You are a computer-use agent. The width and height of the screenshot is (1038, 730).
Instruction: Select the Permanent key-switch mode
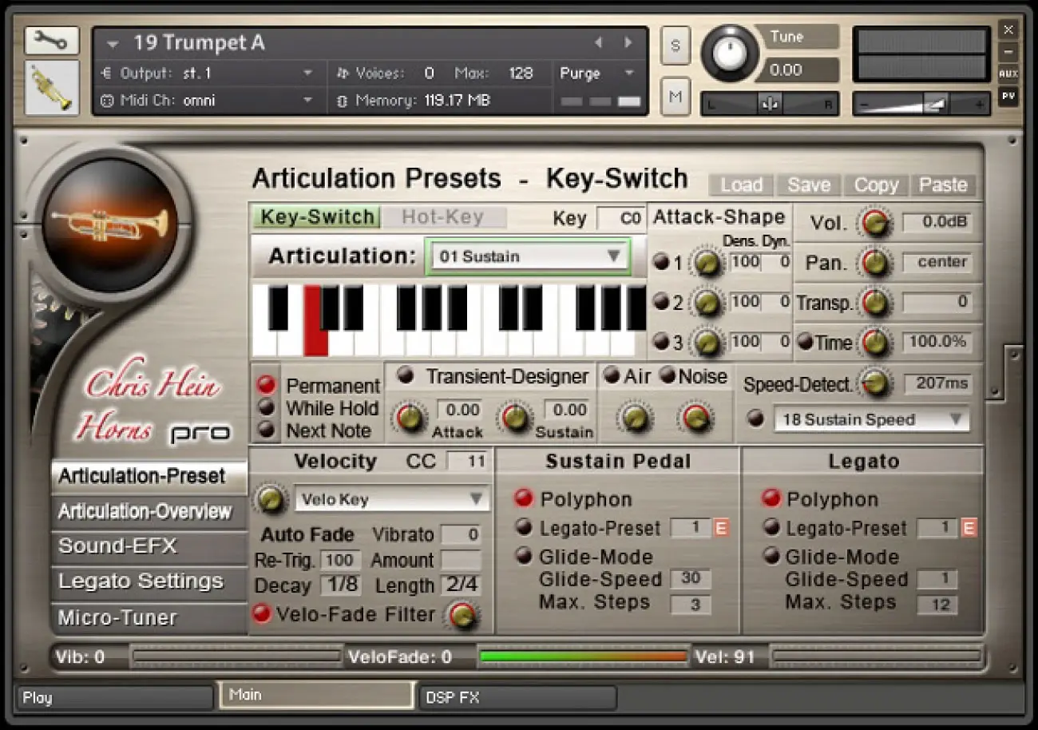267,386
